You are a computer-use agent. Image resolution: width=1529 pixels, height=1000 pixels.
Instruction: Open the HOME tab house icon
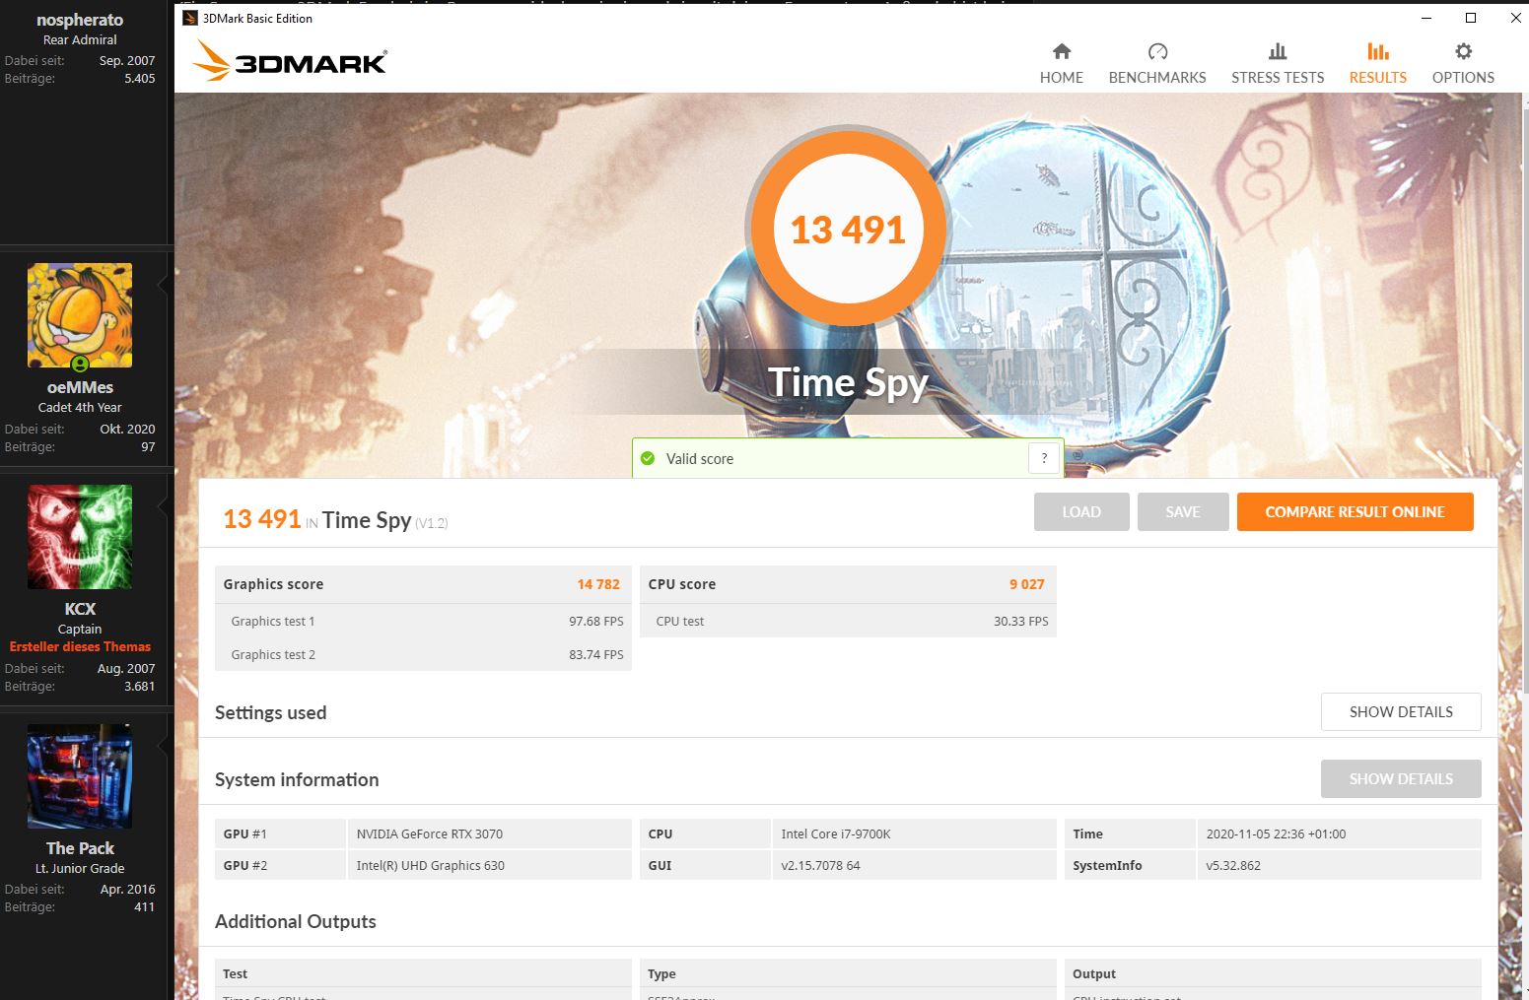click(1062, 51)
